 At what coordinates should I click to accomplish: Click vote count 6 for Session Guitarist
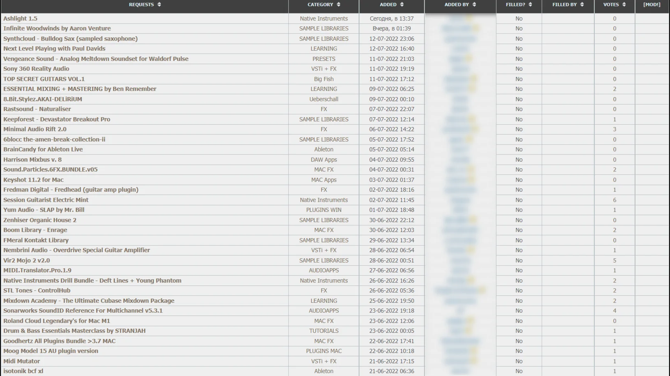coord(614,200)
